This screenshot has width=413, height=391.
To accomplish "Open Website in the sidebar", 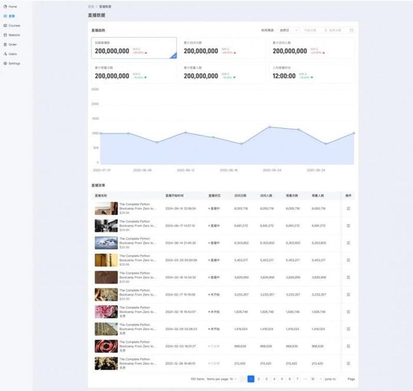I will point(12,35).
